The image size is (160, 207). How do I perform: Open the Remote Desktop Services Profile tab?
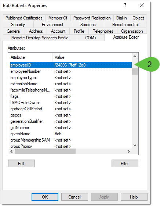[x=40, y=38]
